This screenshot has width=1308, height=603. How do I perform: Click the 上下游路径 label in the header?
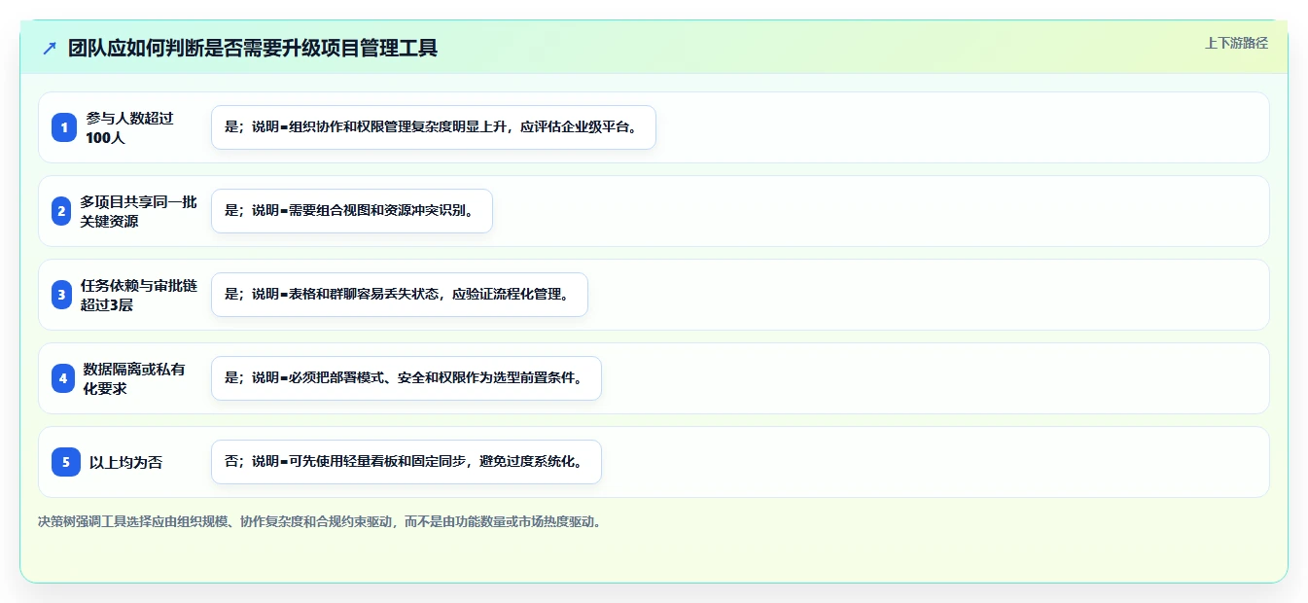(1236, 43)
